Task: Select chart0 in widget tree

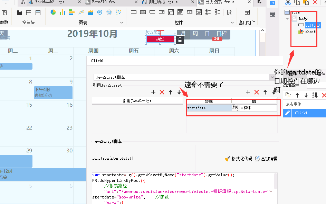Action: 311,32
